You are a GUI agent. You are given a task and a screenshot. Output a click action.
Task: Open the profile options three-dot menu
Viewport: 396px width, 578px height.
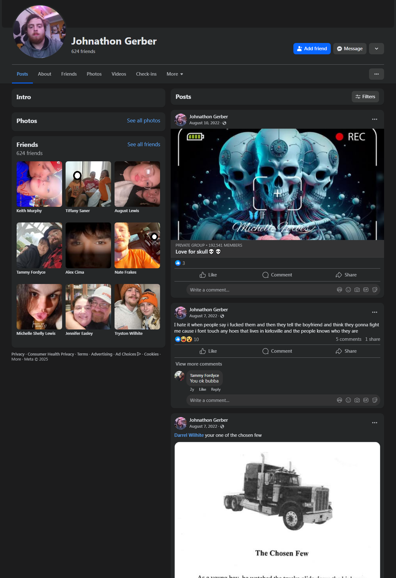coord(377,74)
